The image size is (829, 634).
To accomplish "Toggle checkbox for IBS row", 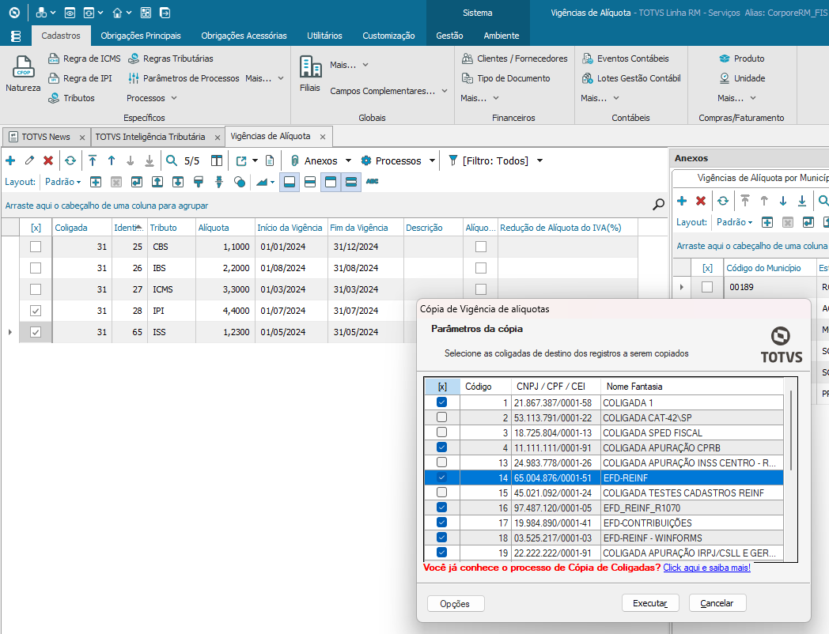I will (x=36, y=268).
